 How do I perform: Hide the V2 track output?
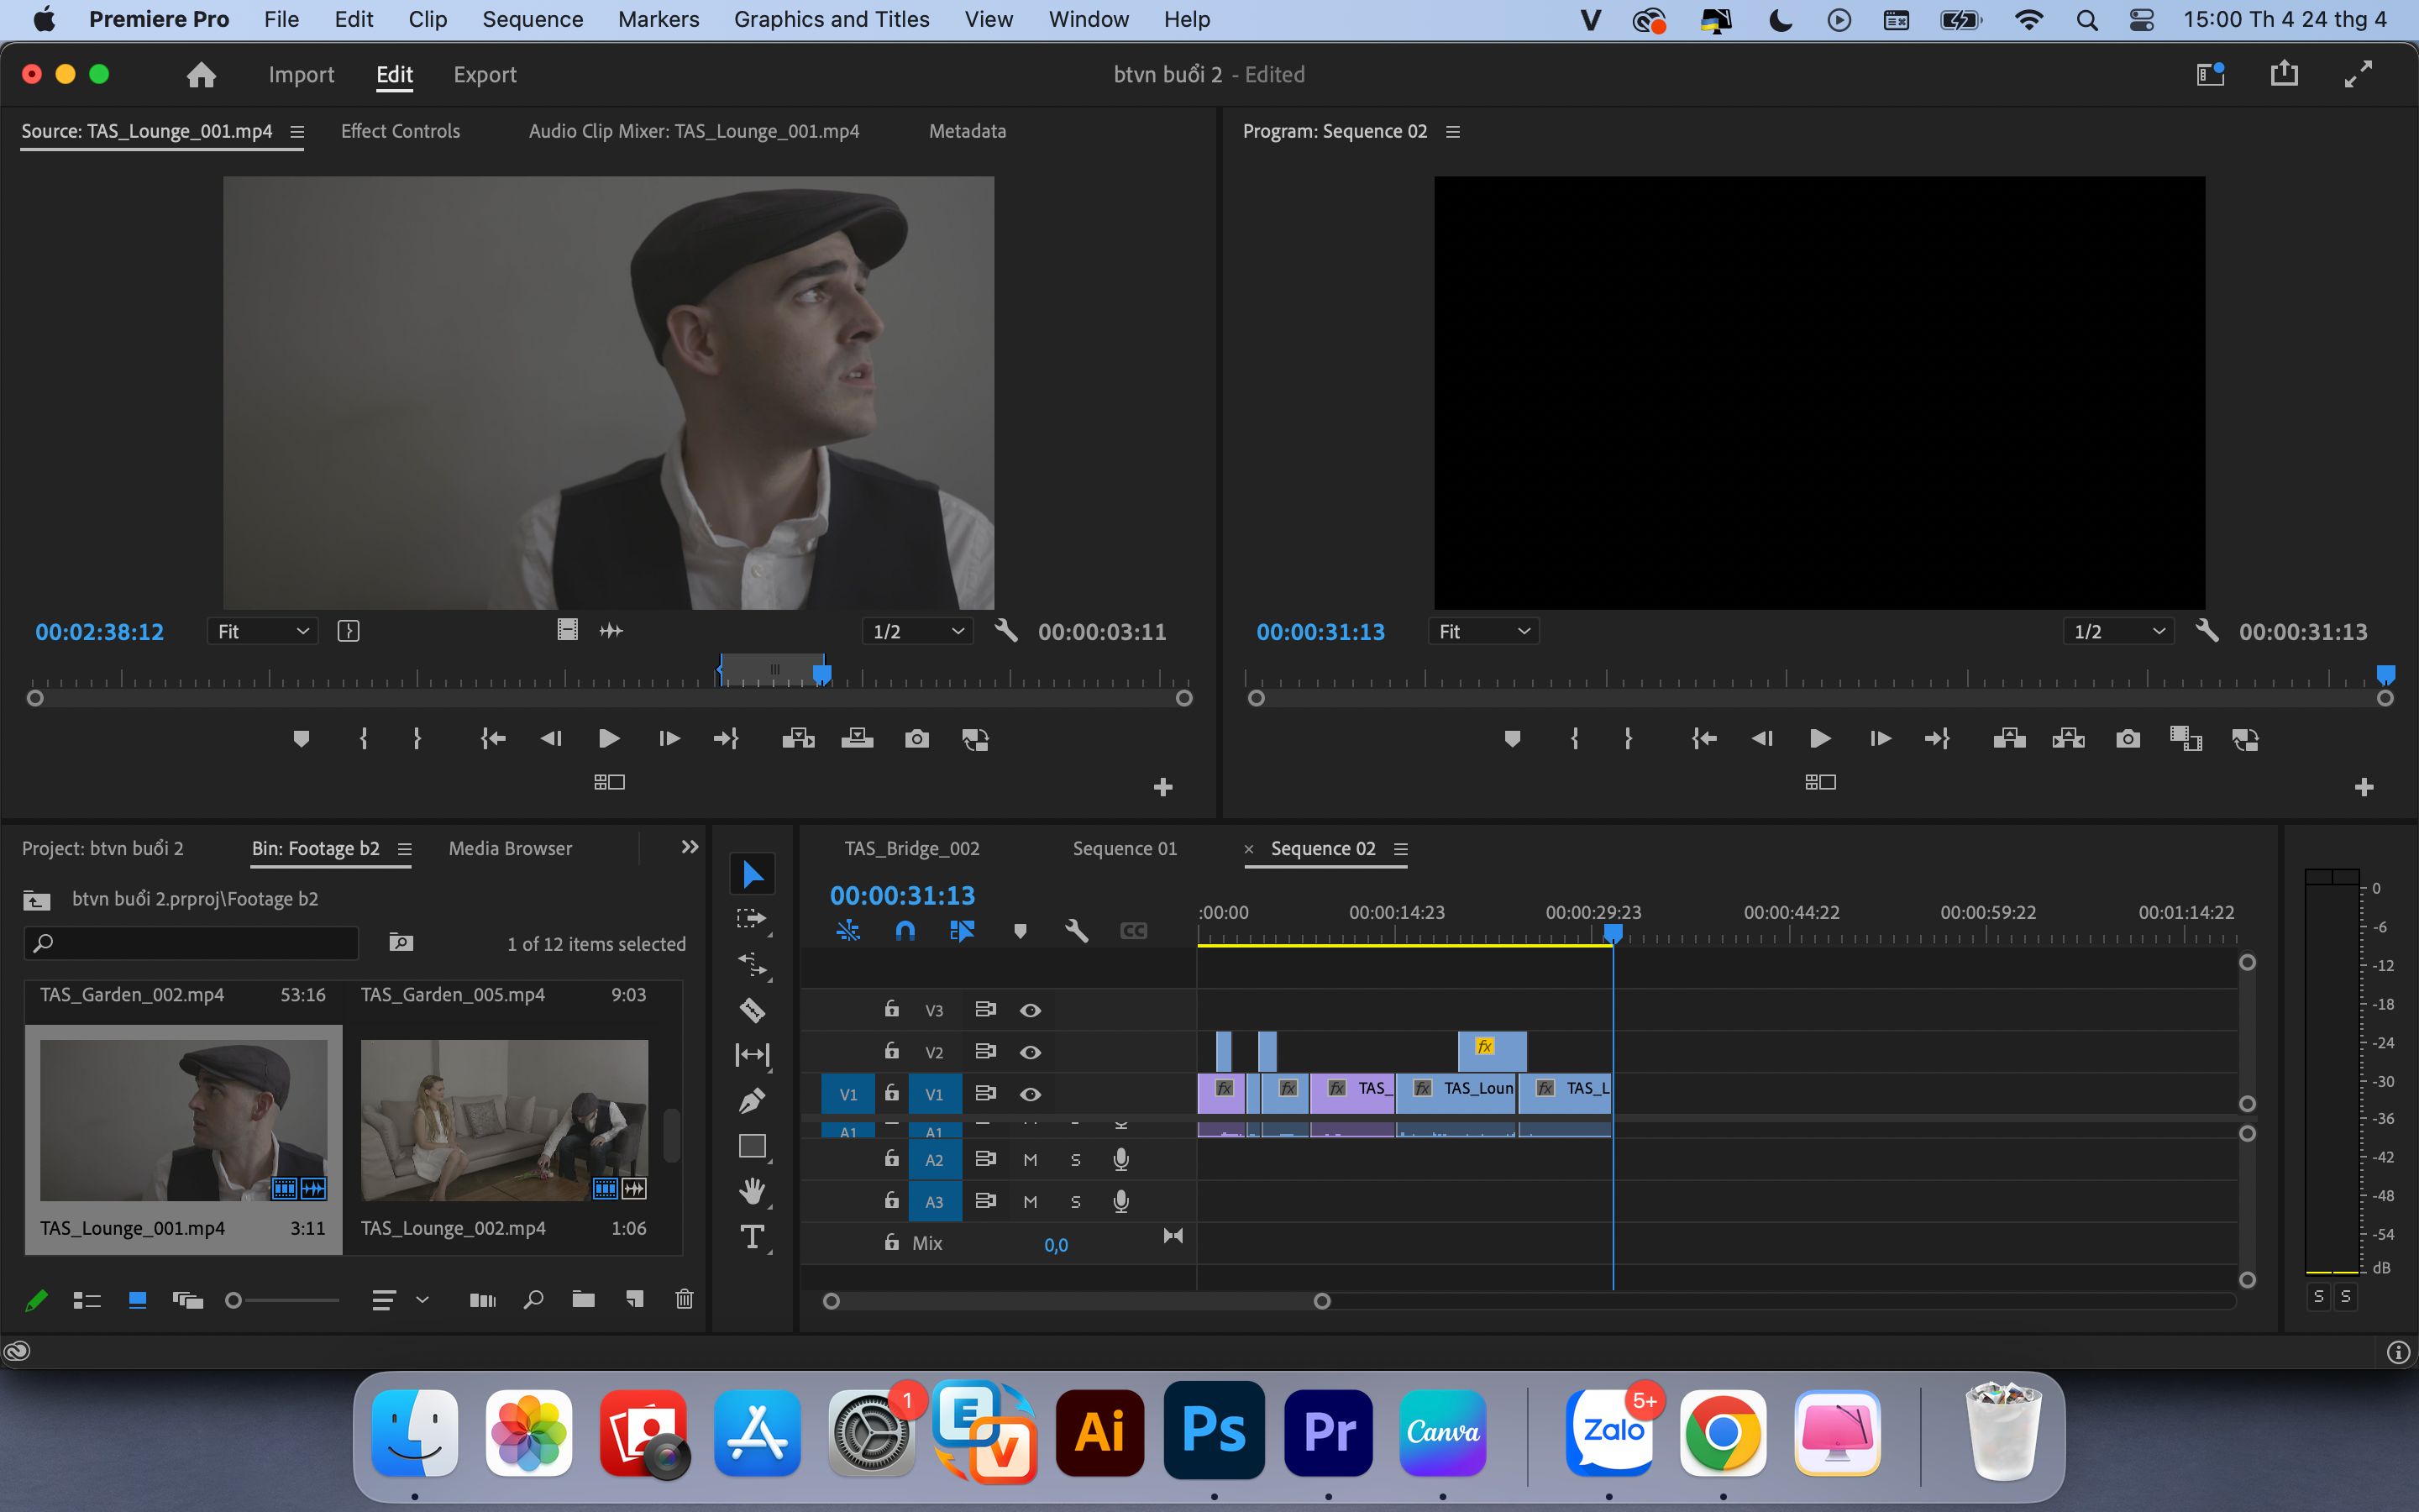tap(1031, 1052)
